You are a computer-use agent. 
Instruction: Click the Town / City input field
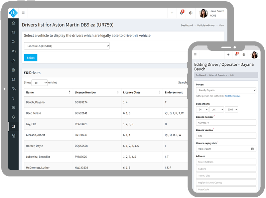click(x=226, y=176)
